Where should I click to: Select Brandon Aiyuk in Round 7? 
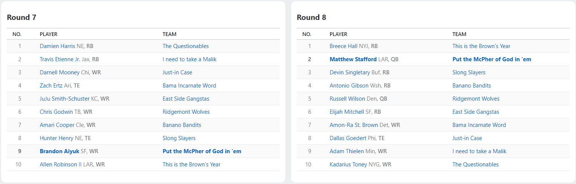[59, 151]
